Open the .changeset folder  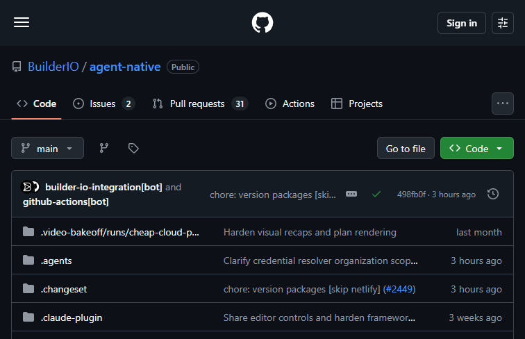click(64, 289)
